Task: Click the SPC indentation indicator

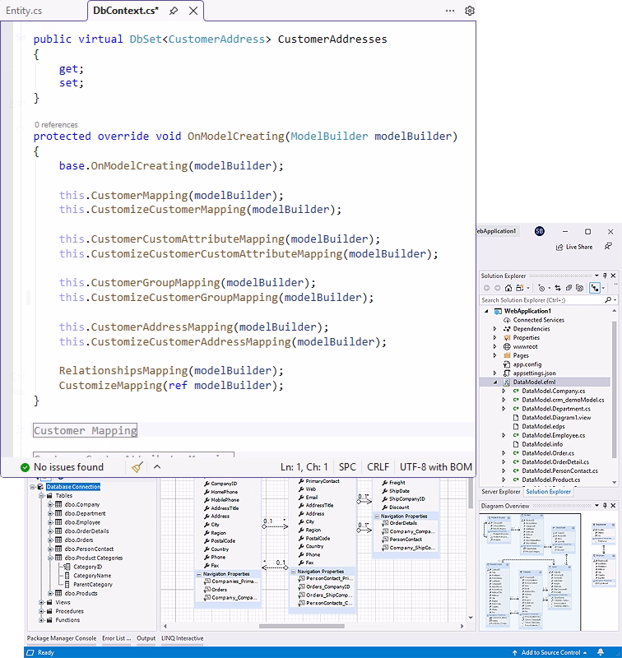Action: click(x=347, y=467)
